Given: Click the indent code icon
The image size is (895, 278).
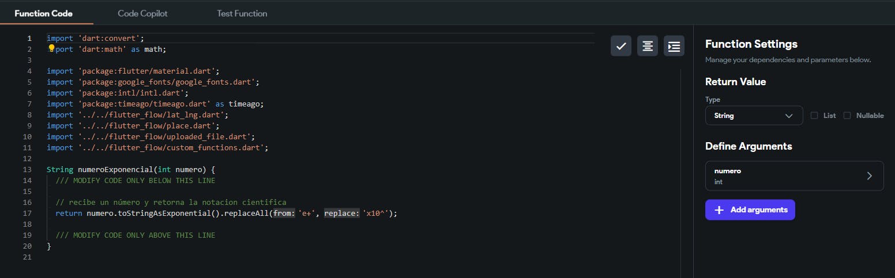Looking at the screenshot, I should tap(674, 46).
